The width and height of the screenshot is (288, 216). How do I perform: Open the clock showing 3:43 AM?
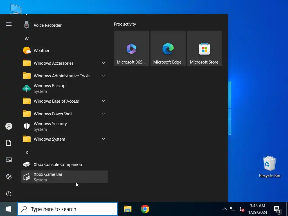(x=258, y=209)
